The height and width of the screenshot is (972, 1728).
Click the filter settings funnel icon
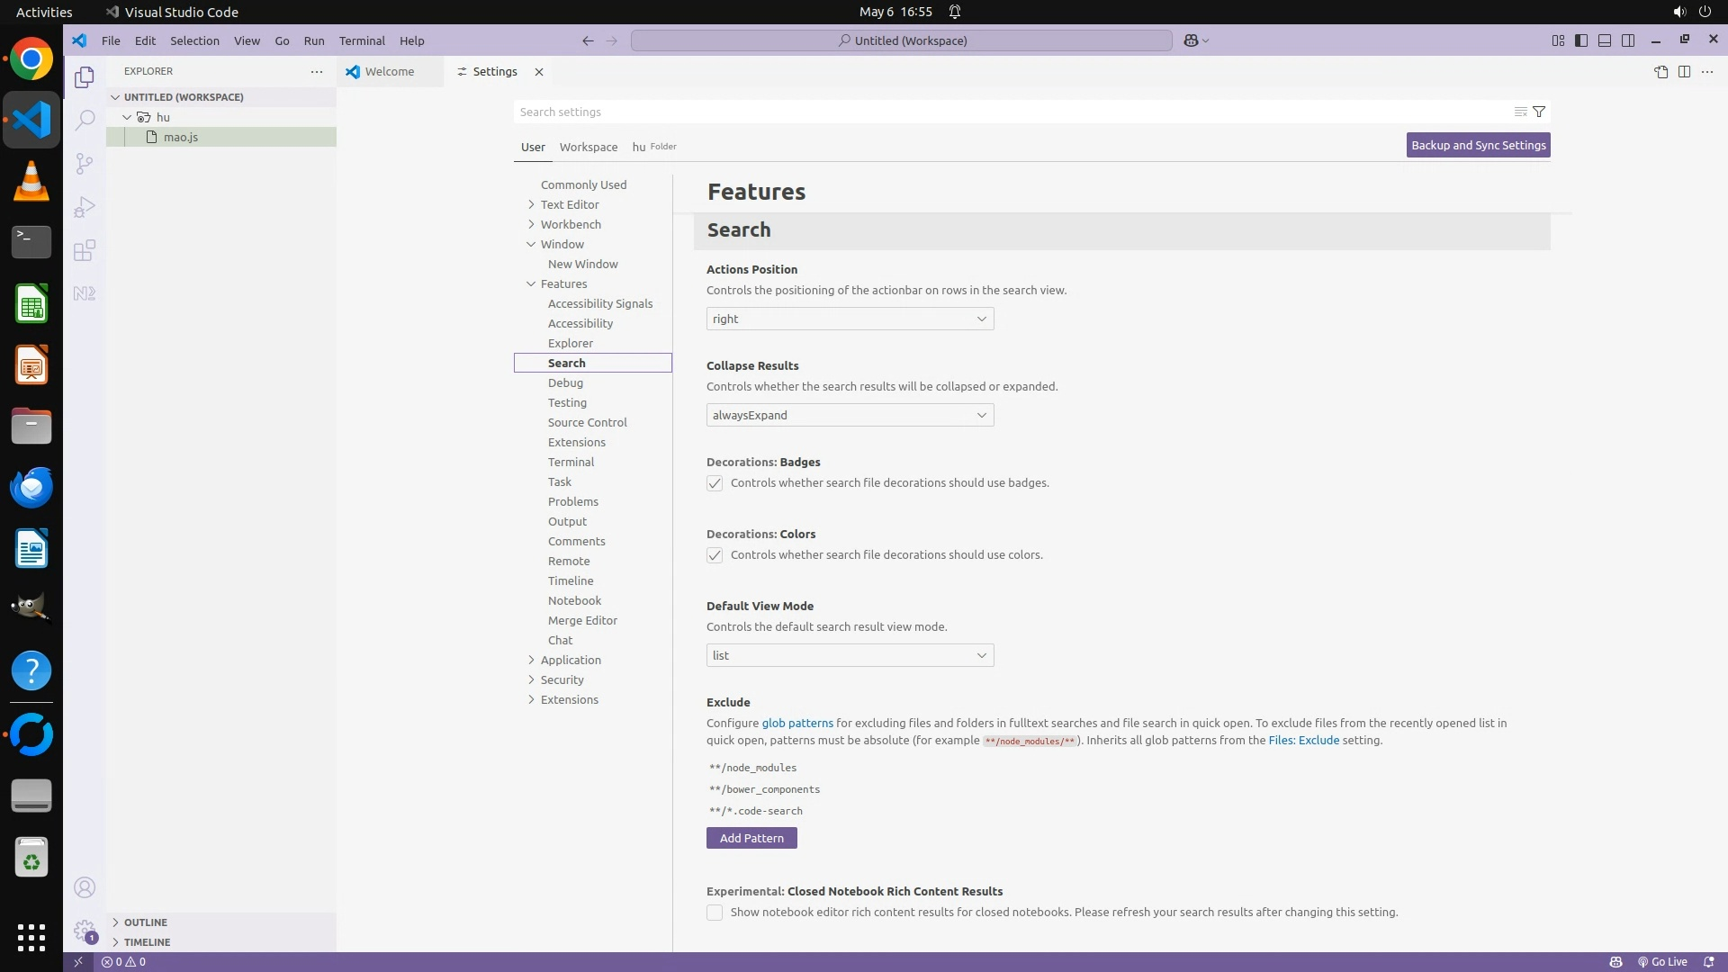(x=1539, y=112)
